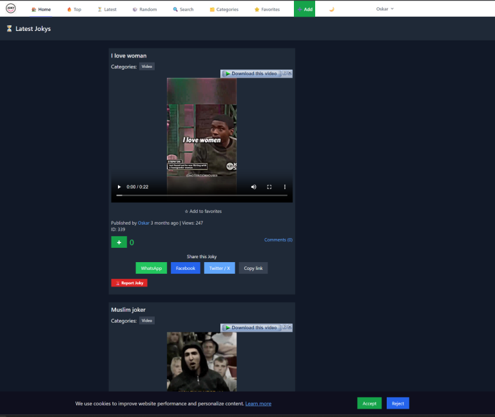Viewport: 495px width, 417px height.
Task: Open the video player's three-dot options menu
Action: (285, 187)
